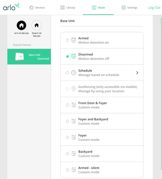Screen dimensions: 162x179
Task: Open the Library tab
Action: point(68,8)
